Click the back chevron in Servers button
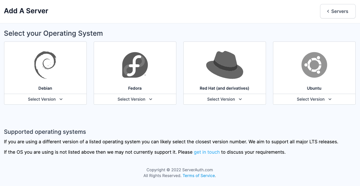360x186 pixels. click(328, 11)
